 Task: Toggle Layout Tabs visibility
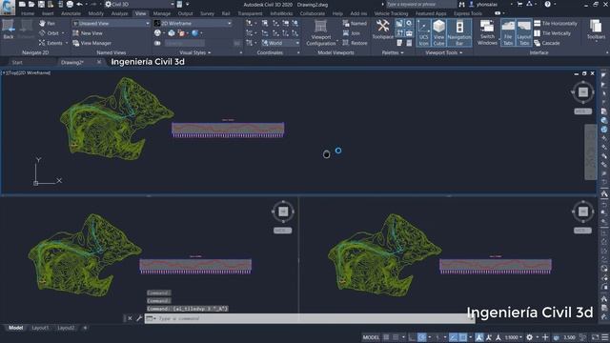click(524, 32)
